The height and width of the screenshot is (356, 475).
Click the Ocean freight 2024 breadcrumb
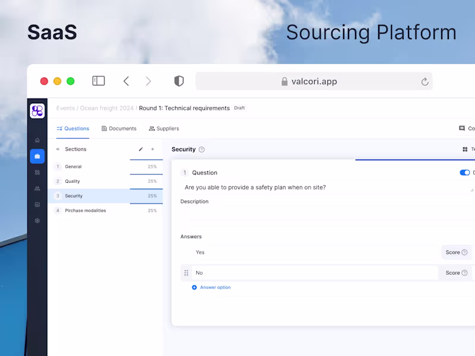pyautogui.click(x=107, y=109)
